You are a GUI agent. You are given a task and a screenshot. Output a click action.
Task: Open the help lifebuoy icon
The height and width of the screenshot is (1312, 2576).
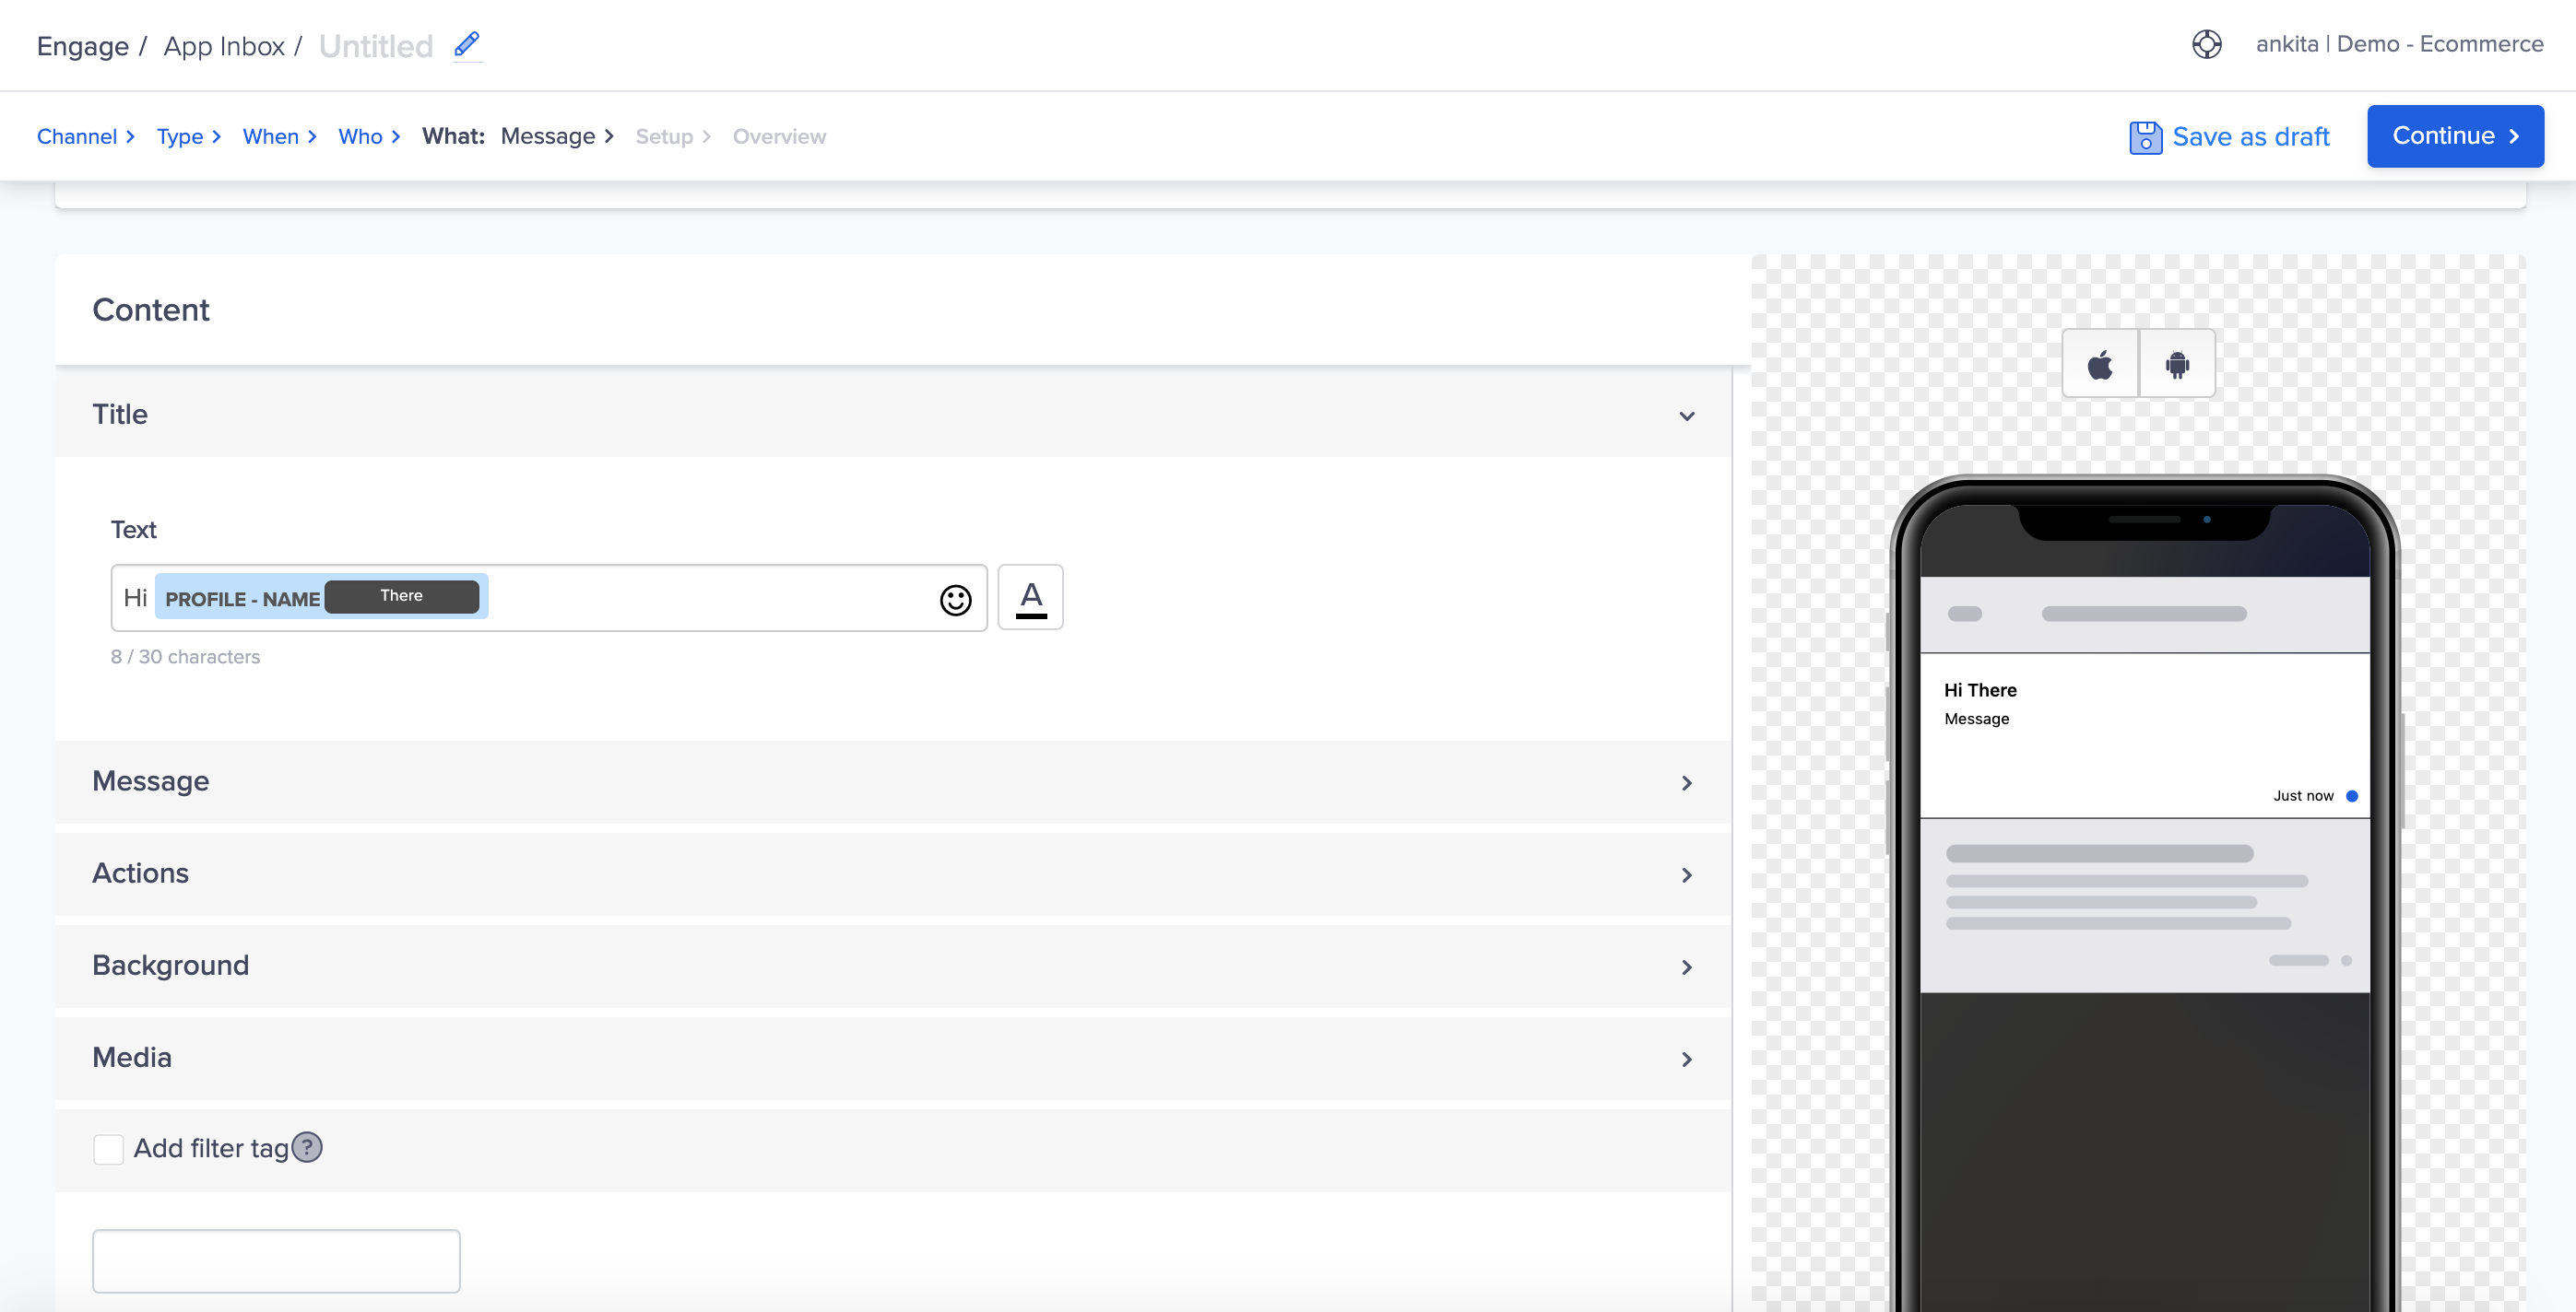(2206, 45)
